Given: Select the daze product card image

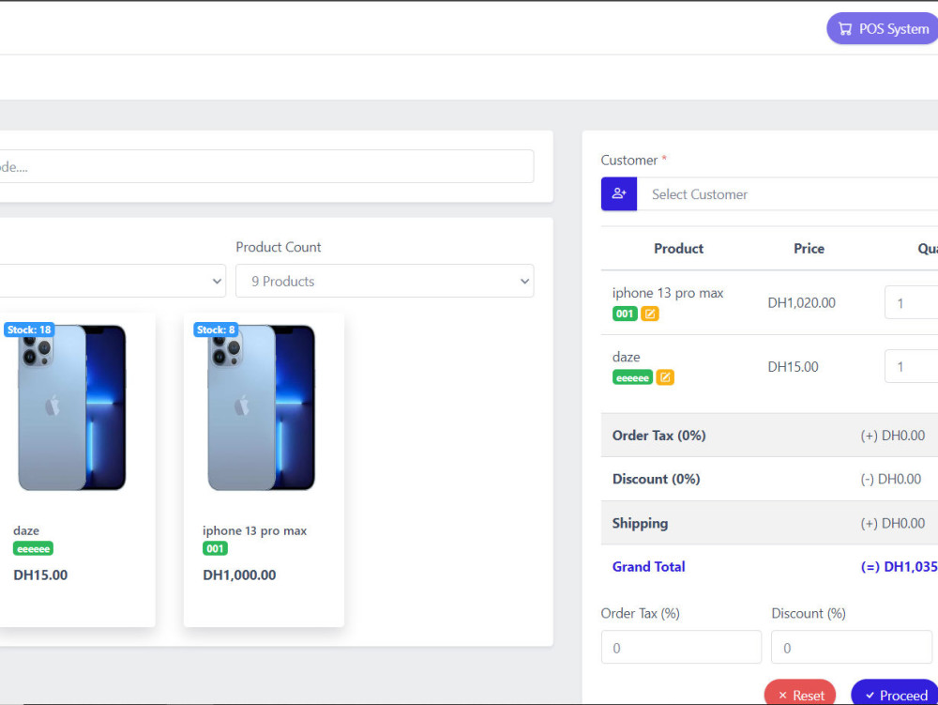Looking at the screenshot, I should click(72, 407).
